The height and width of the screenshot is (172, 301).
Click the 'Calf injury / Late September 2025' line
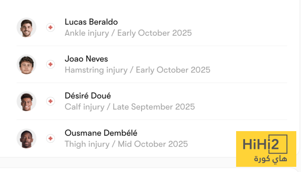[130, 107]
